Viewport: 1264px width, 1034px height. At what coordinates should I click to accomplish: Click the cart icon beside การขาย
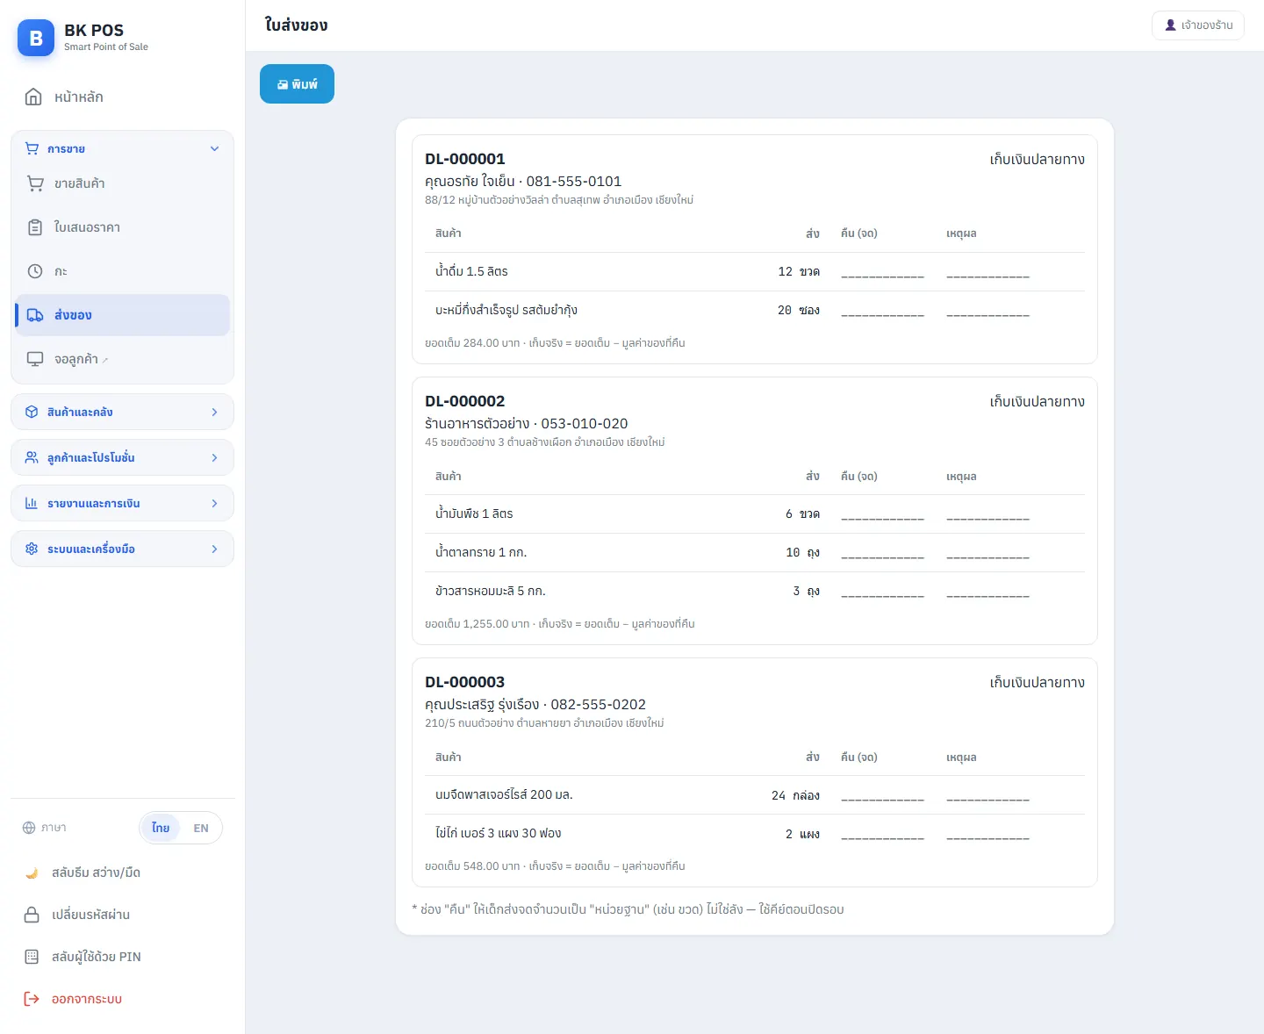coord(32,148)
